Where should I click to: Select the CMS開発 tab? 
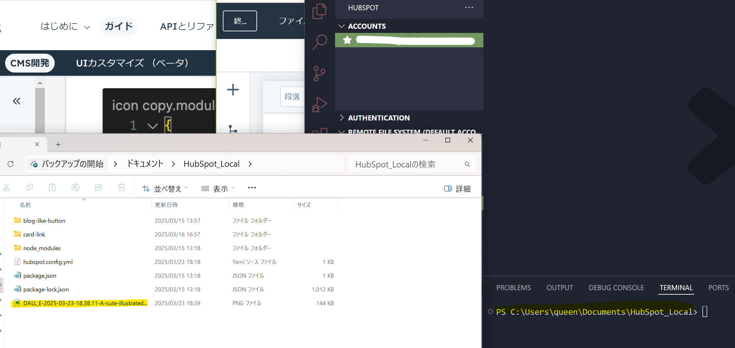(29, 63)
